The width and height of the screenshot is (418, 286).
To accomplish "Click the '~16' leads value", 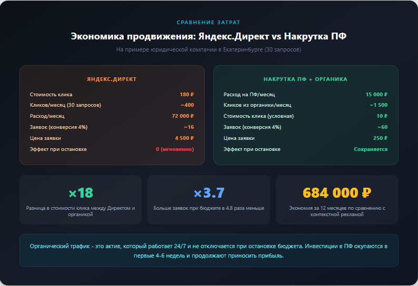I will 189,127.
